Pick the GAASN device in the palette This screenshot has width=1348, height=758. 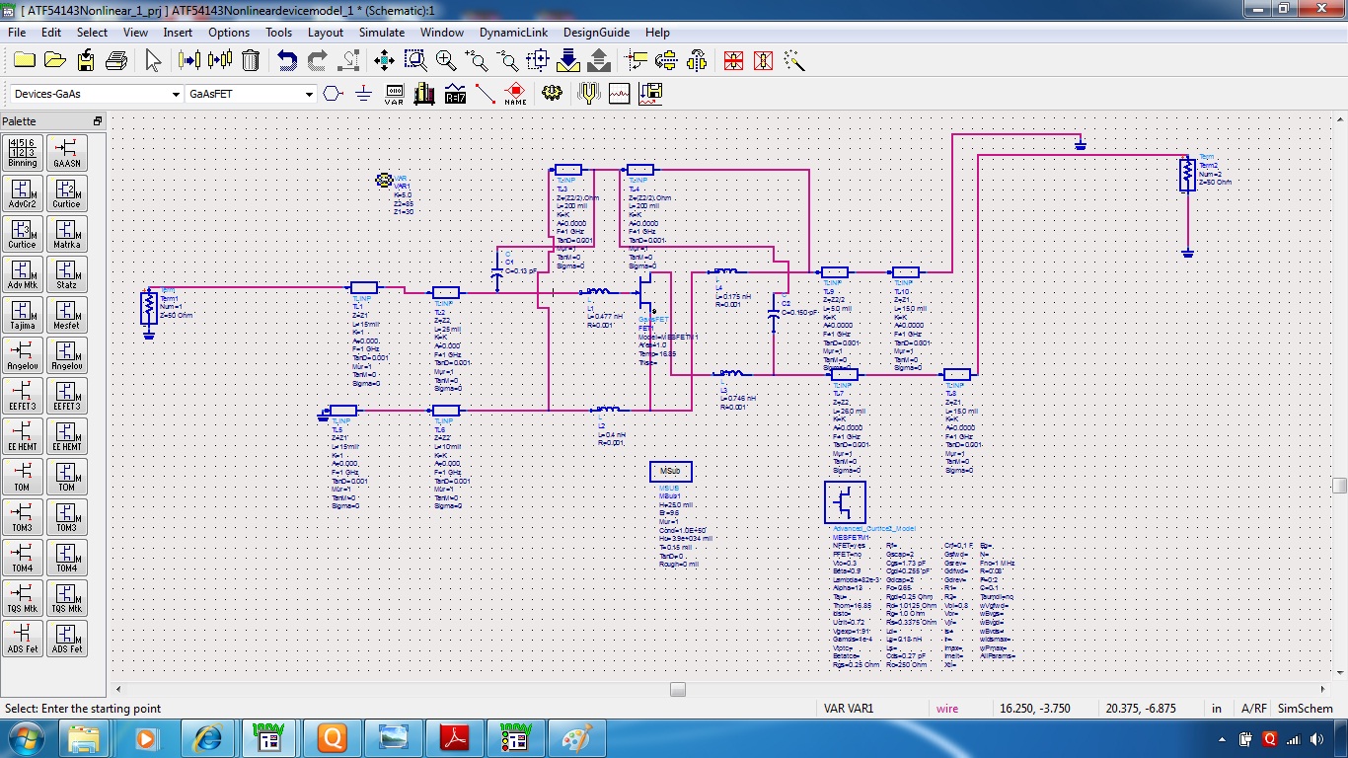(x=66, y=152)
